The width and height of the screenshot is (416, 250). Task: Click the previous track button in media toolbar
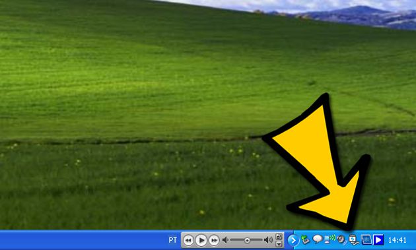tap(188, 241)
